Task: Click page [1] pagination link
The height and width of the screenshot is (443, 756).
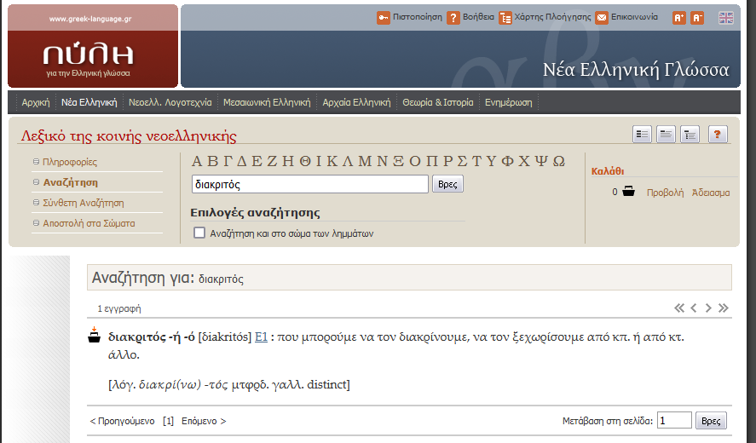Action: click(168, 421)
